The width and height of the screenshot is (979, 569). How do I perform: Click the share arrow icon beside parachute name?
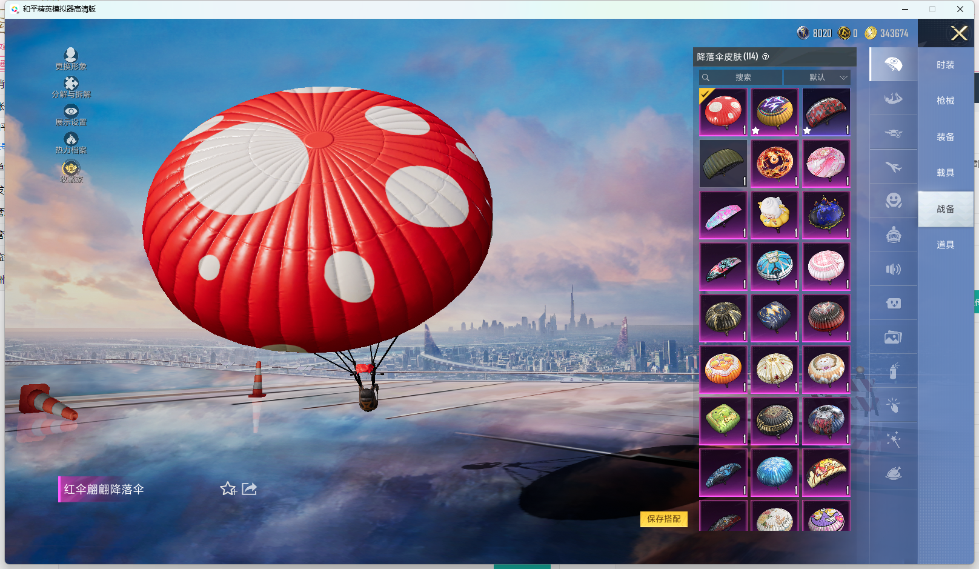pos(249,489)
